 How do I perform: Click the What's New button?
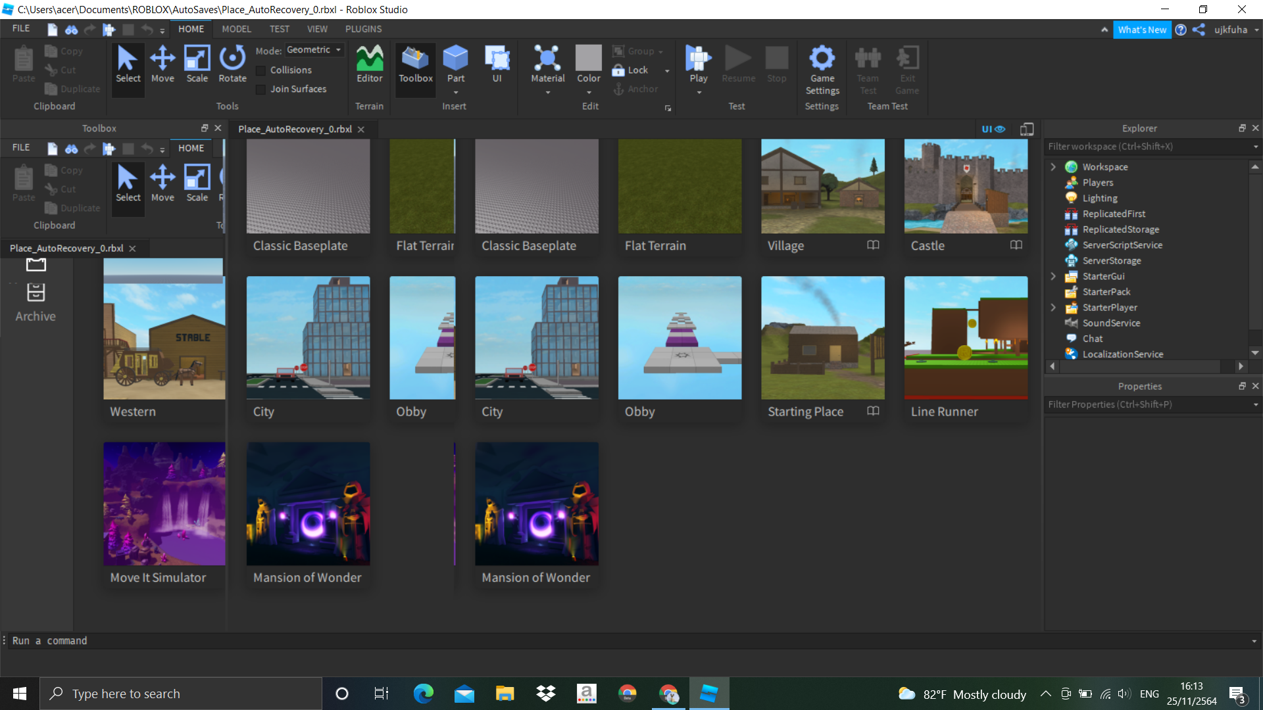[1142, 30]
